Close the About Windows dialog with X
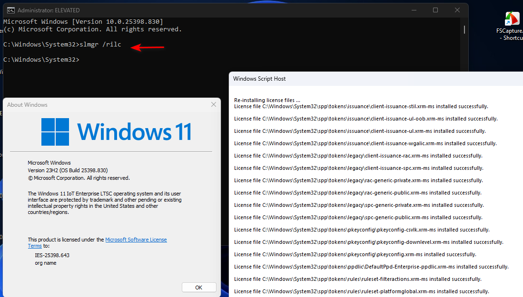The height and width of the screenshot is (297, 523). point(214,104)
